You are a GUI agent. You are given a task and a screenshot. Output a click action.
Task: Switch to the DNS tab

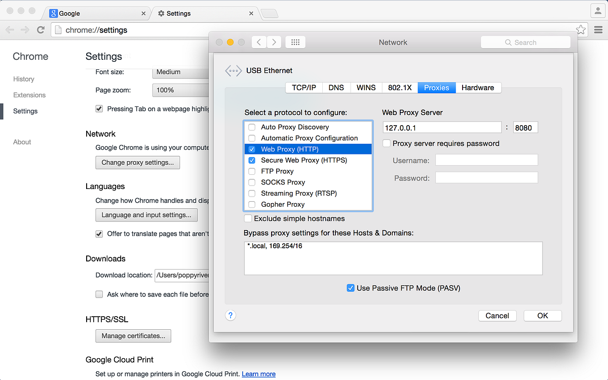tap(336, 88)
